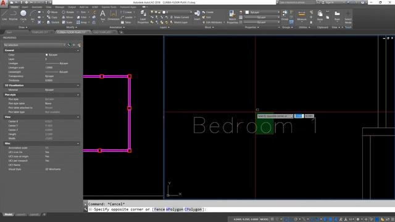Open the No selection dropdown
The width and height of the screenshot is (395, 222).
[35, 45]
